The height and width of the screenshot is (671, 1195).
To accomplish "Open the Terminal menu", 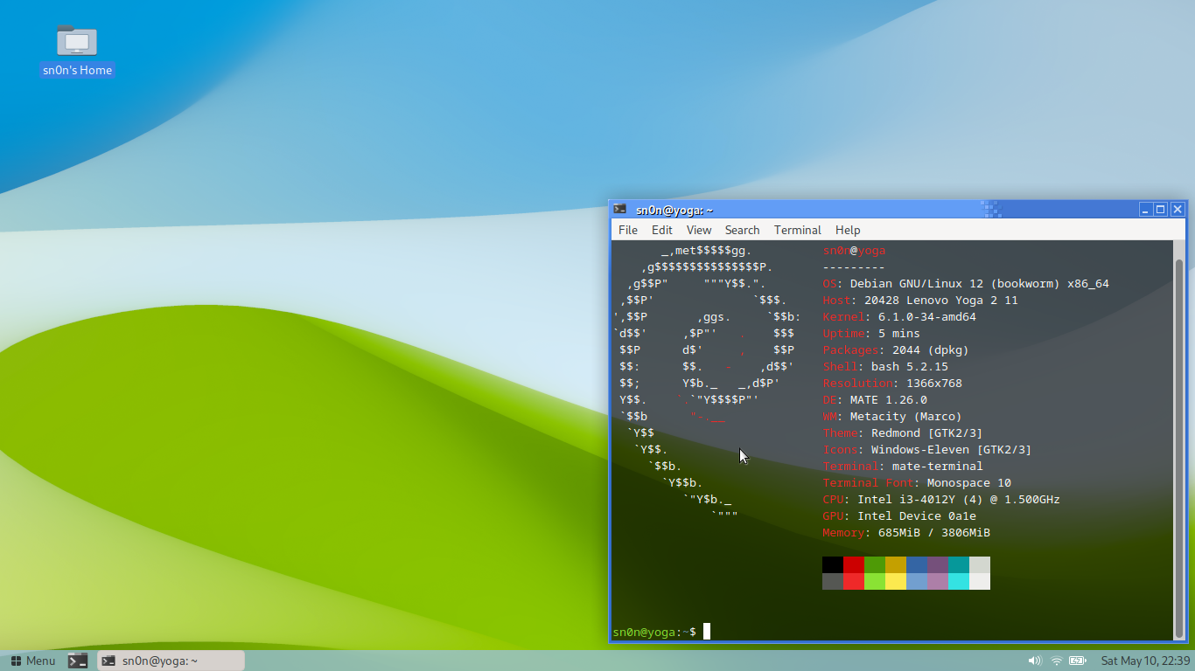I will pyautogui.click(x=798, y=230).
